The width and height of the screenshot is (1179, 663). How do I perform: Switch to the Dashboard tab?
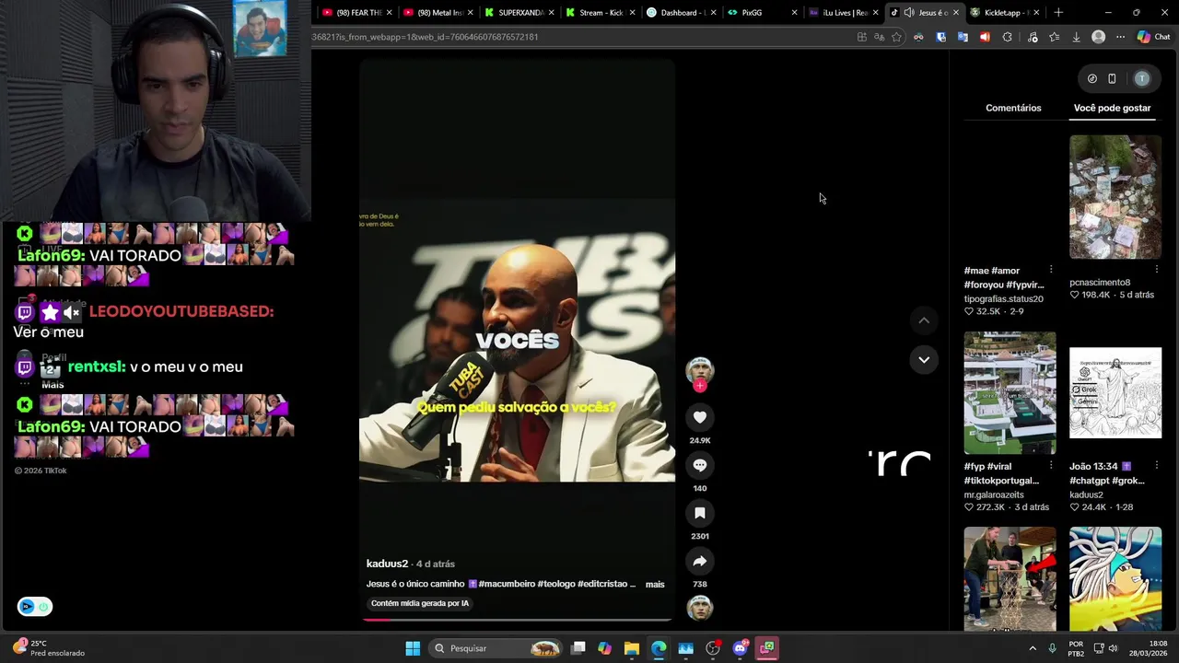681,12
